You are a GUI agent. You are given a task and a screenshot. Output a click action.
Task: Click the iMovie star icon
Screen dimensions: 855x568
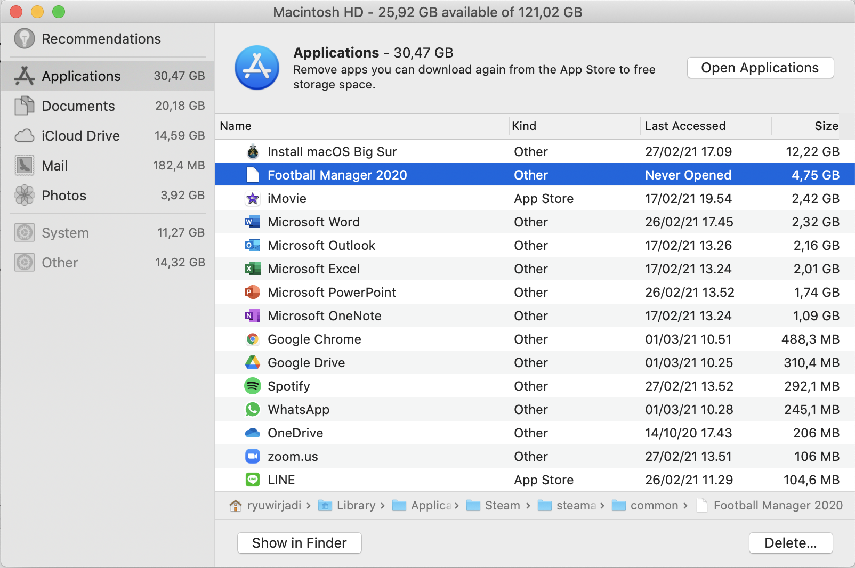tap(253, 198)
